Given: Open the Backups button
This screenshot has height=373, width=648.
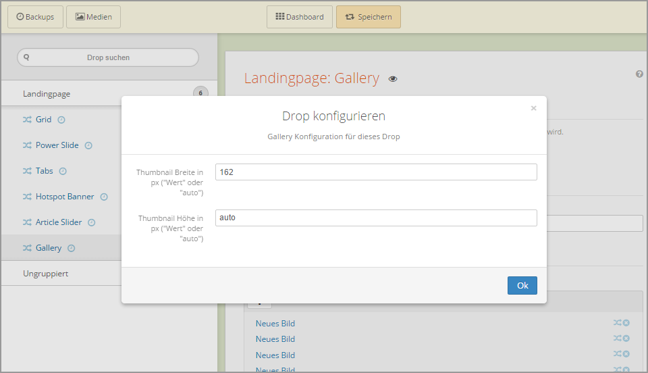Looking at the screenshot, I should coord(35,17).
